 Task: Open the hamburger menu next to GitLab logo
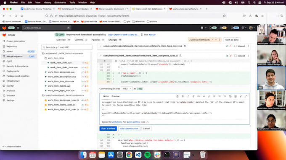click(x=18, y=28)
